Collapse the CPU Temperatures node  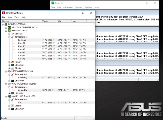(x=9, y=37)
